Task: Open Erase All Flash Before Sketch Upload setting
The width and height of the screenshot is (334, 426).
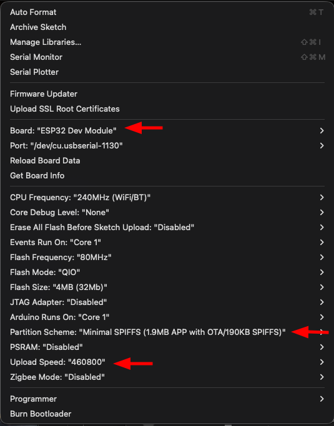Action: tap(167, 228)
